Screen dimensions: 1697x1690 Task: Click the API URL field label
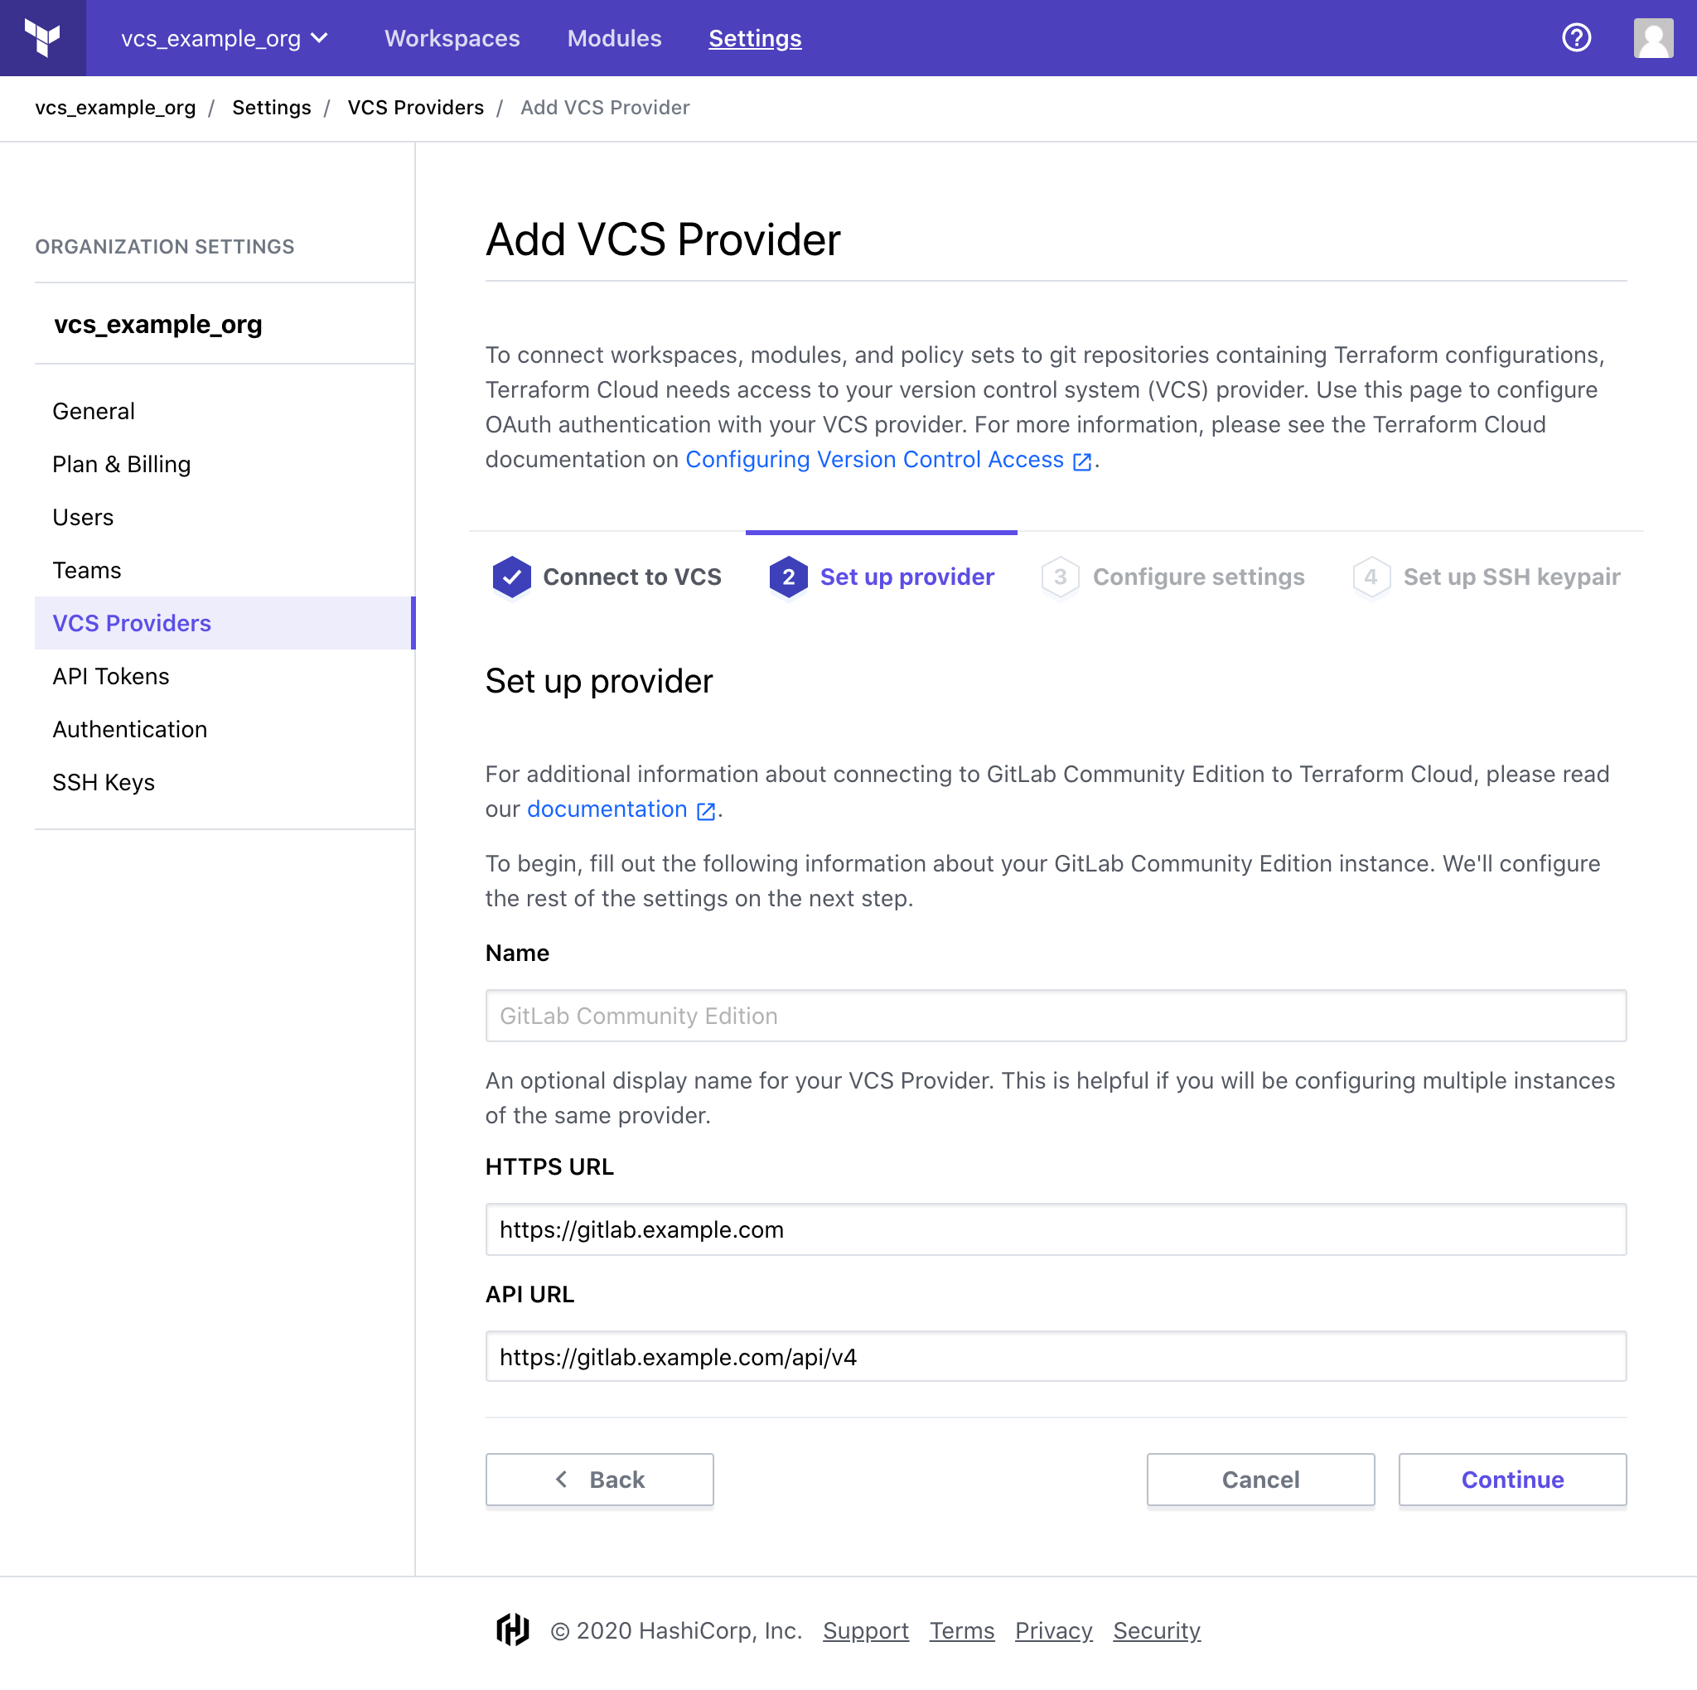point(529,1294)
